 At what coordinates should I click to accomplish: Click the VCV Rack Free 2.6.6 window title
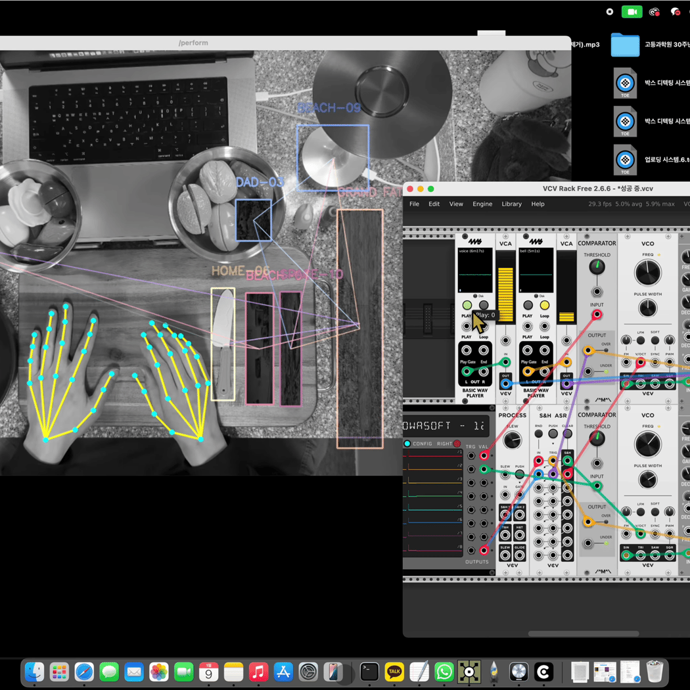click(597, 189)
